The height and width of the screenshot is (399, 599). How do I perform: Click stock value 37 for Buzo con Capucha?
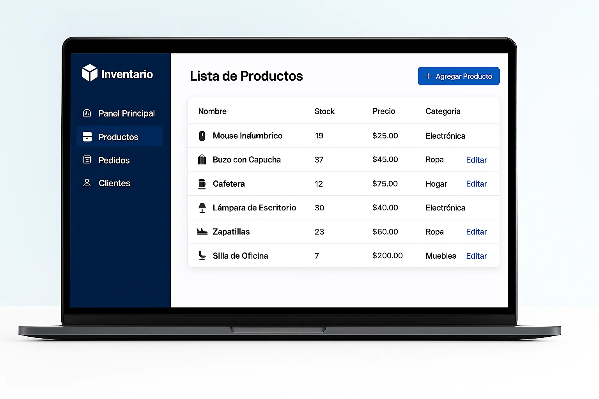click(x=319, y=160)
